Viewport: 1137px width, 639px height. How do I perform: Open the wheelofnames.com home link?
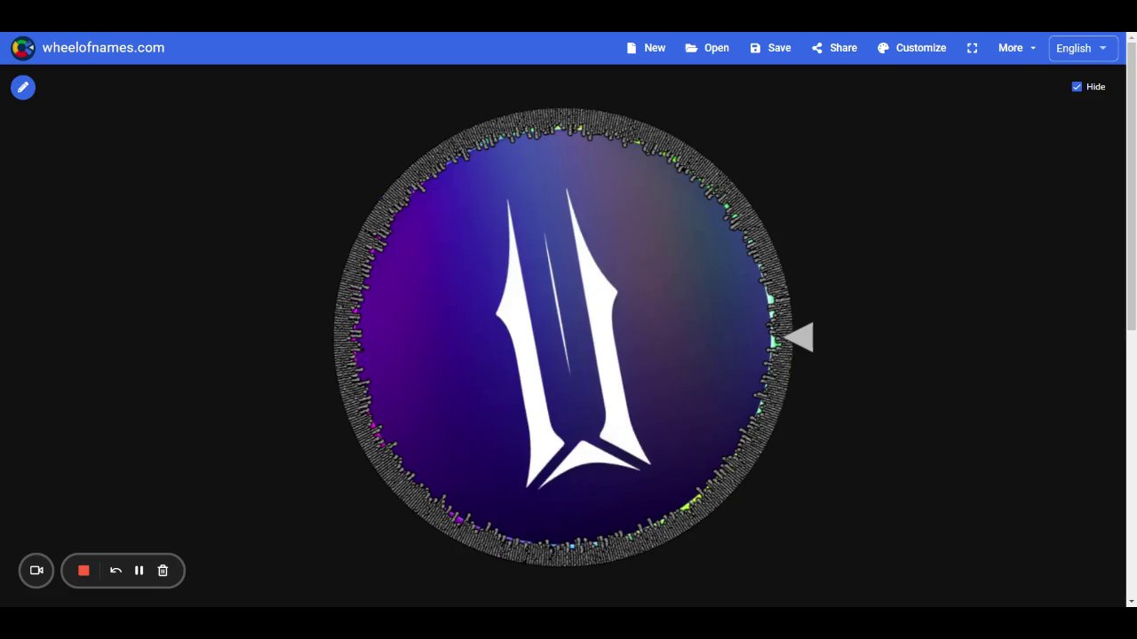[x=103, y=48]
